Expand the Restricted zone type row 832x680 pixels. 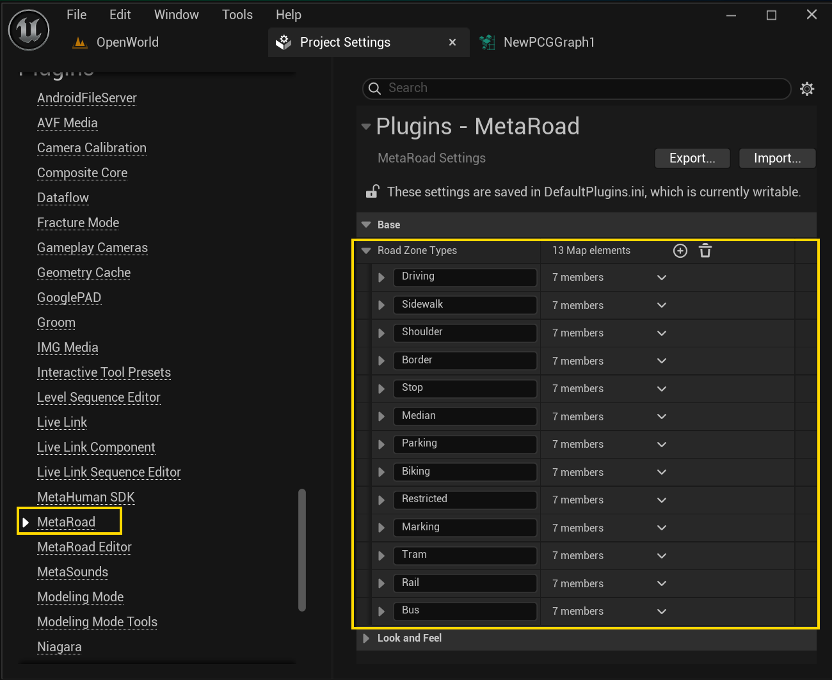tap(381, 500)
